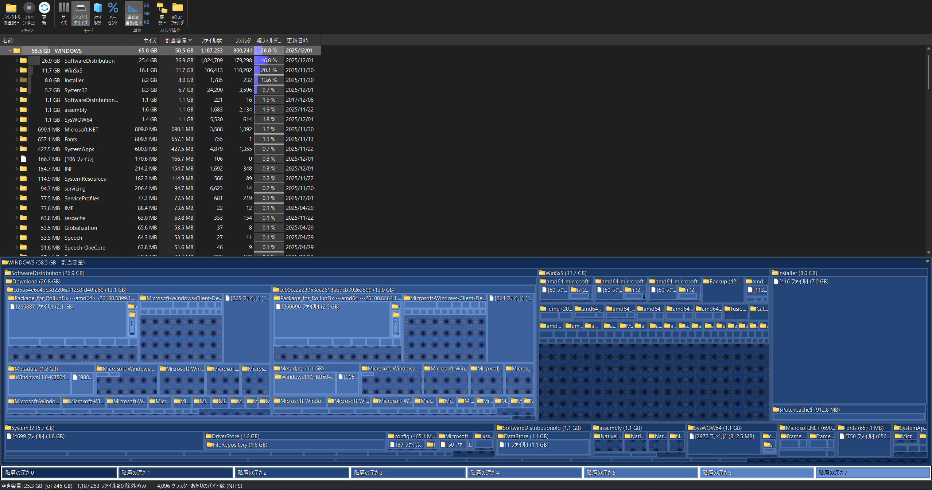932x490 pixels.
Task: Click the DriverStore (1.6 GB) treemap block
Action: coord(295,436)
